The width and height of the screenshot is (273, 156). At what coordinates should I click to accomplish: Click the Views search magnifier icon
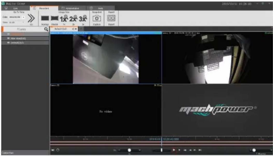pyautogui.click(x=46, y=29)
